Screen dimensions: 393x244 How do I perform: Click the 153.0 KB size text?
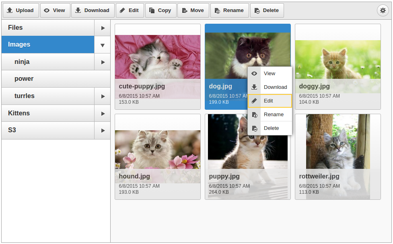point(129,102)
